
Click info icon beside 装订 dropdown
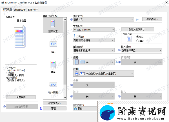(72, 96)
